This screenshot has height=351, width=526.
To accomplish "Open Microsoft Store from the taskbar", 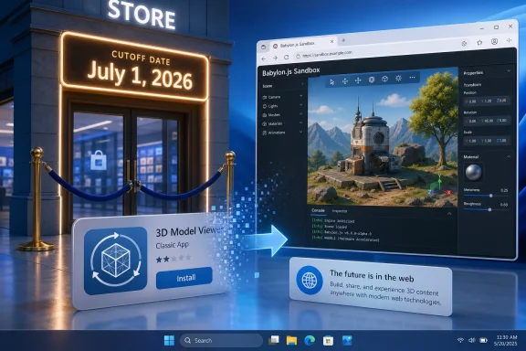I will (328, 341).
